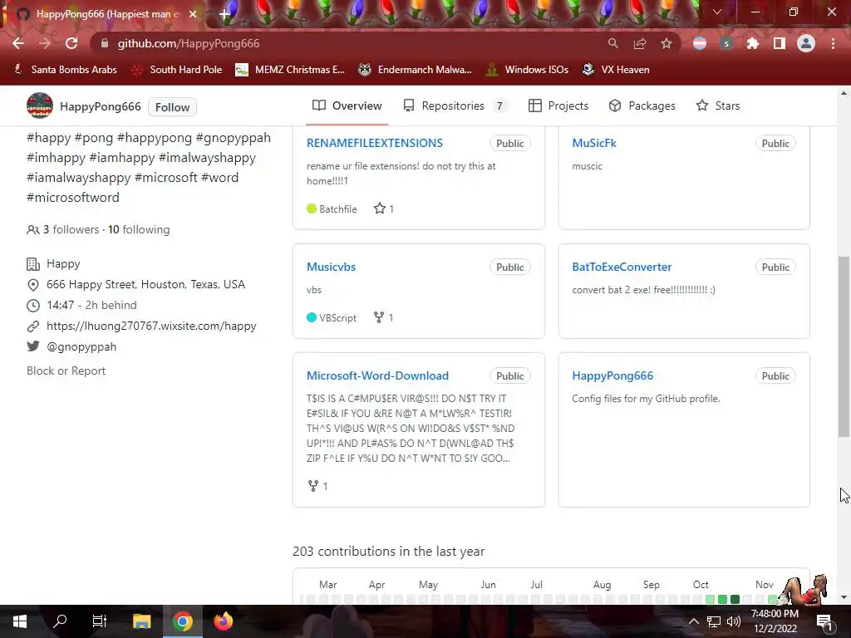Open Firefox from taskbar
This screenshot has height=638, width=851.
click(x=223, y=621)
